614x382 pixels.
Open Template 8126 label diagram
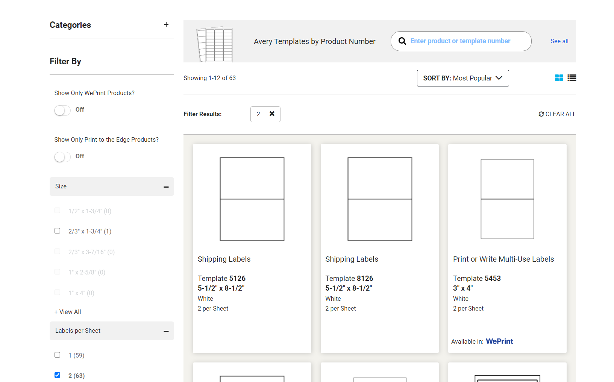(380, 199)
